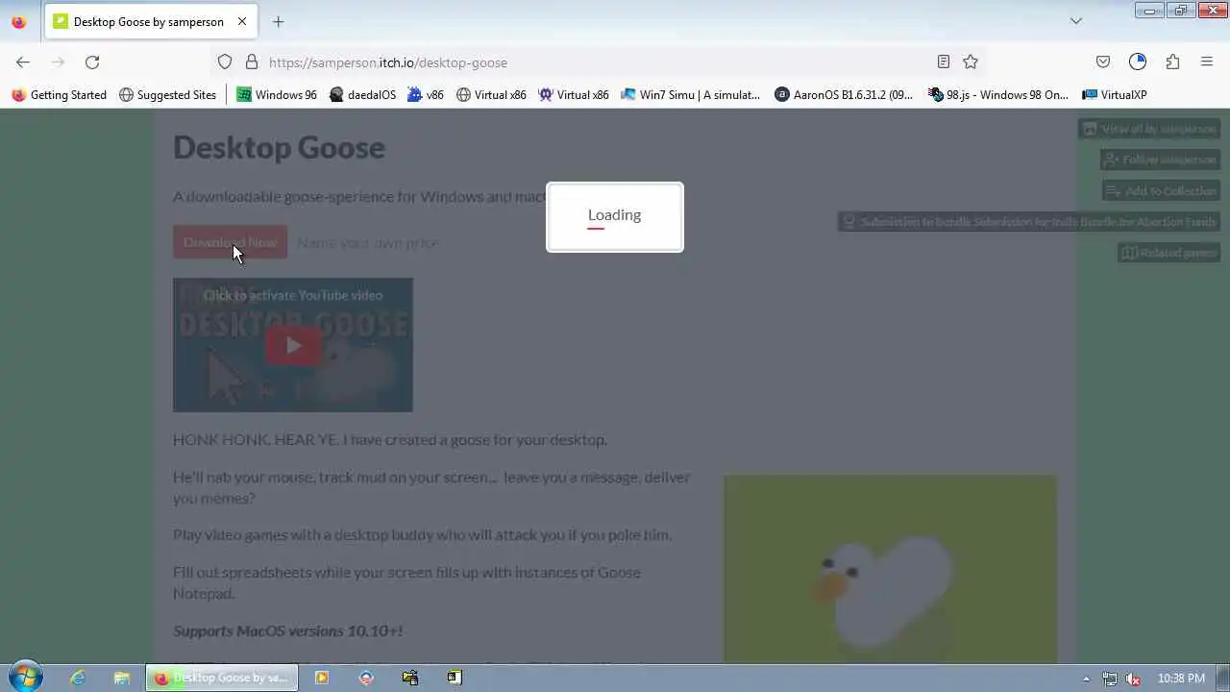Click the address bar URL field
This screenshot has height=692, width=1230.
596,62
